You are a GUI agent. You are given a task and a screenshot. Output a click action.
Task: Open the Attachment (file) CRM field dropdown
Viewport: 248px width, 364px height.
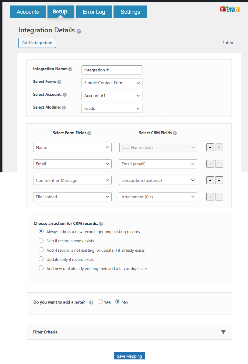pos(158,197)
